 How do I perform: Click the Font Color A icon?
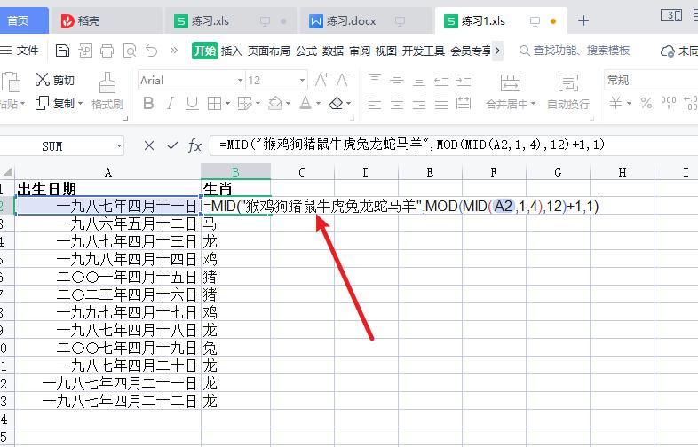point(305,103)
